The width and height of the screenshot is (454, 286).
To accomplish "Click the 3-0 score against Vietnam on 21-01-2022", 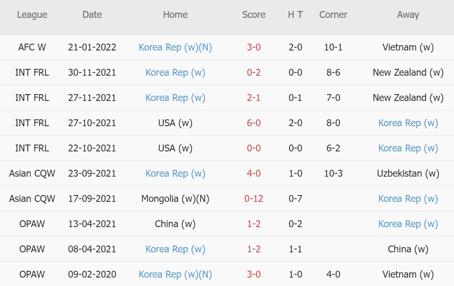I will point(254,47).
